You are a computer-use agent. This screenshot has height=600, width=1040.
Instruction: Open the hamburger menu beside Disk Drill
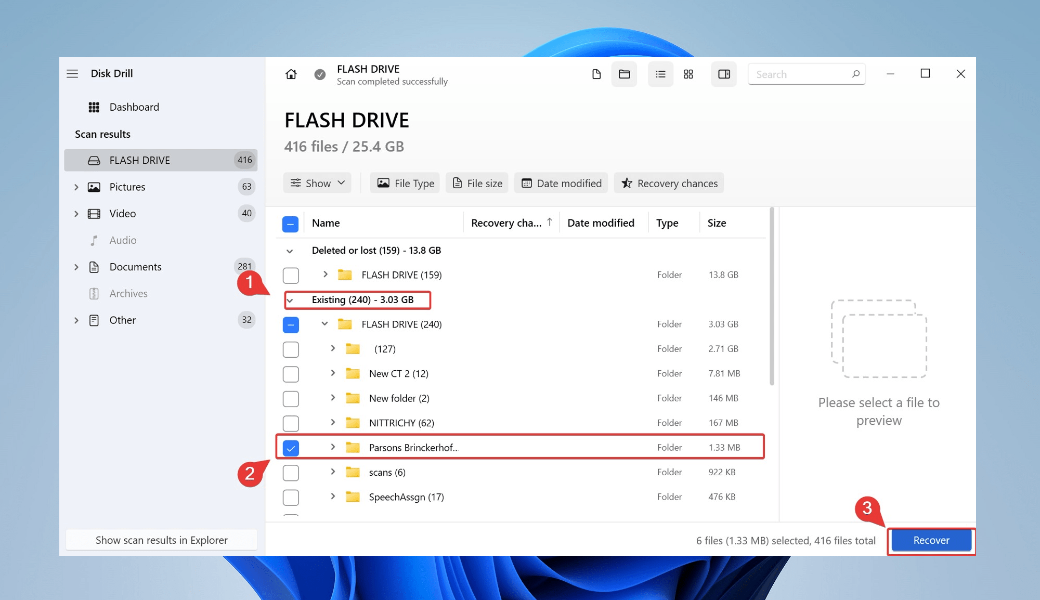coord(72,74)
